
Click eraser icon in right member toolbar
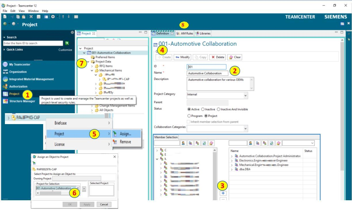point(278,143)
